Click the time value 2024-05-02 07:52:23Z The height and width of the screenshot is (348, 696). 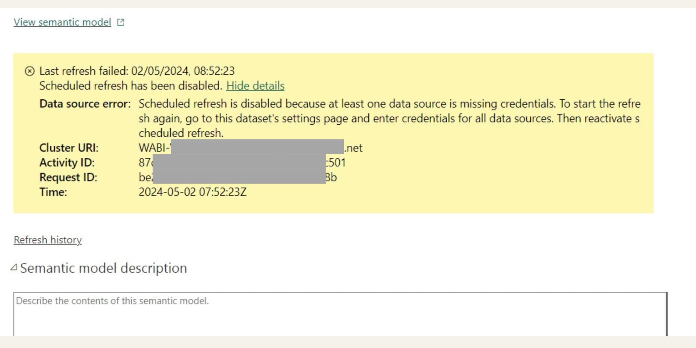192,192
